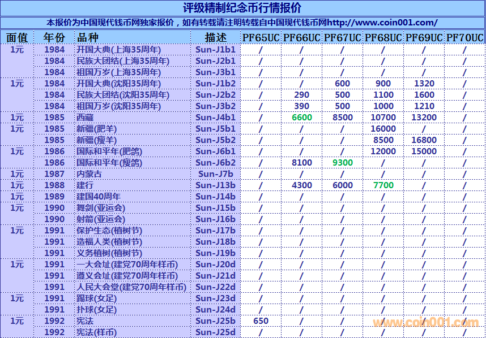
Task: Select the 面值 column header
Action: (x=17, y=38)
